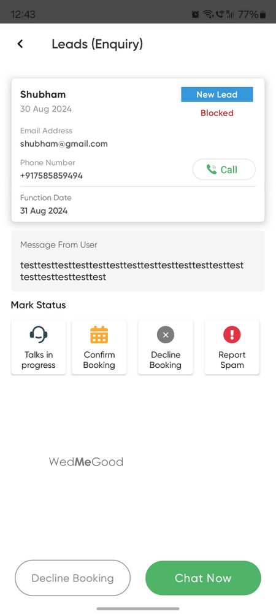Tap the battery icon in status bar

[x=263, y=15]
